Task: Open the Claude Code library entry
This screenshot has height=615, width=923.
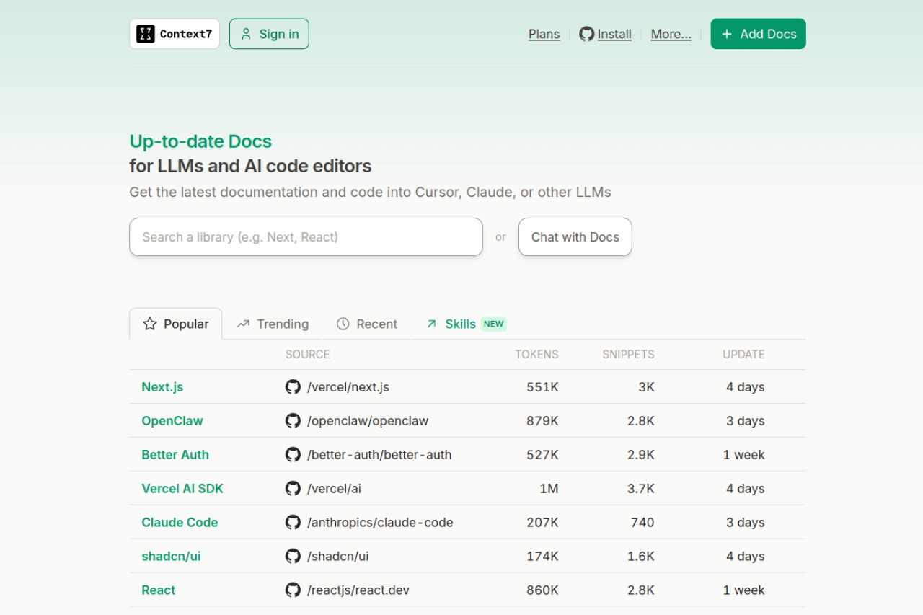Action: [180, 523]
